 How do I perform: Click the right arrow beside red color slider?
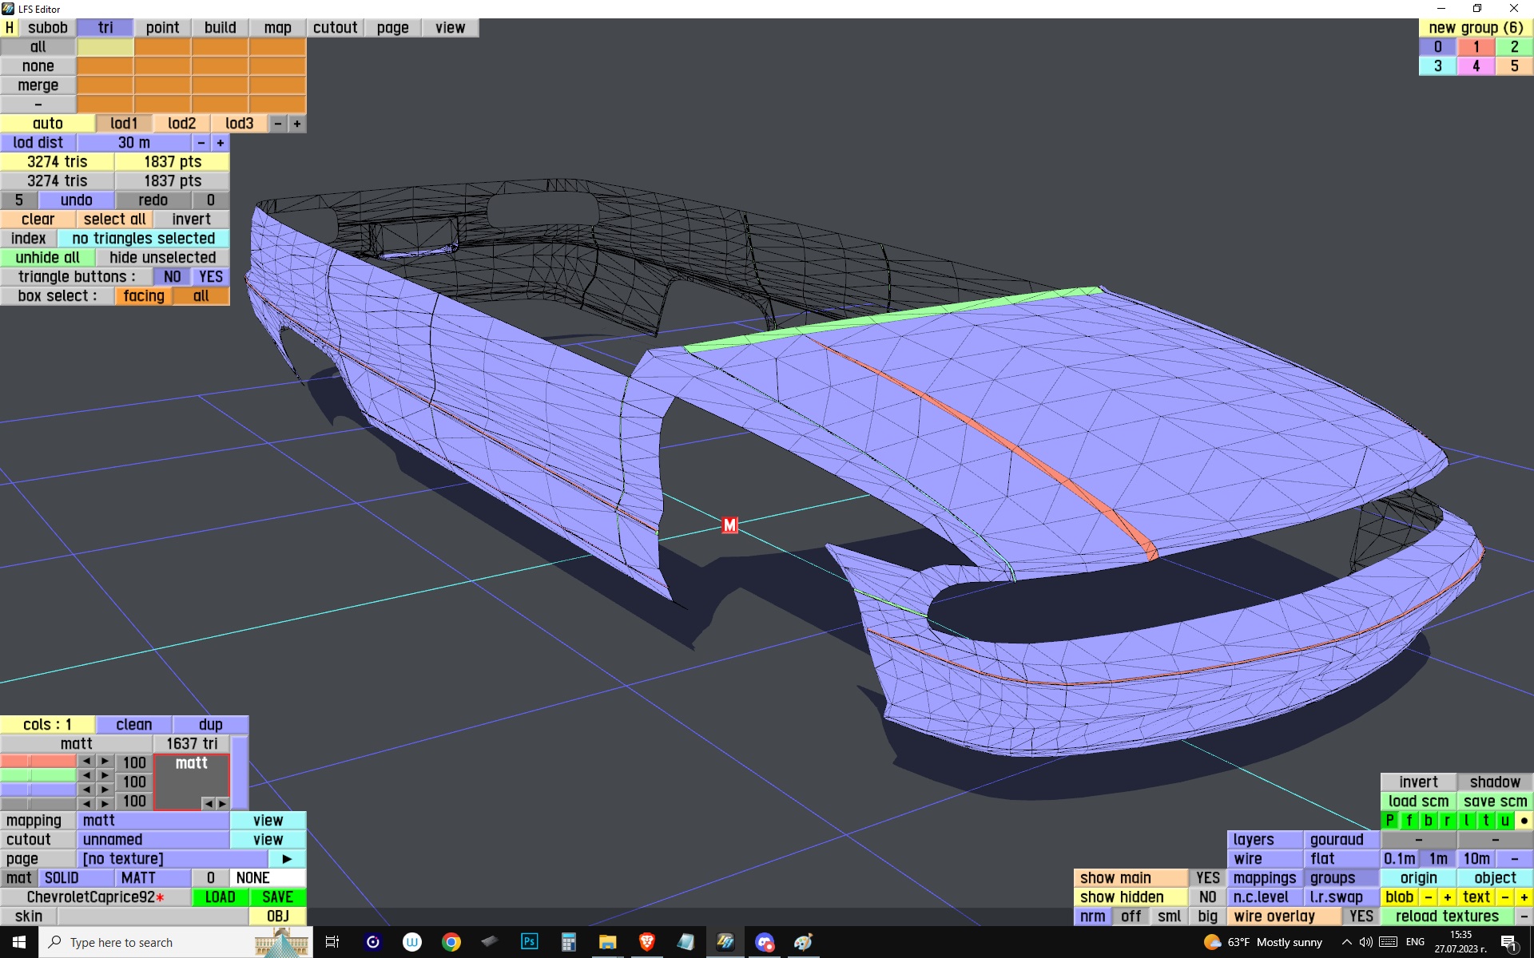click(x=105, y=762)
